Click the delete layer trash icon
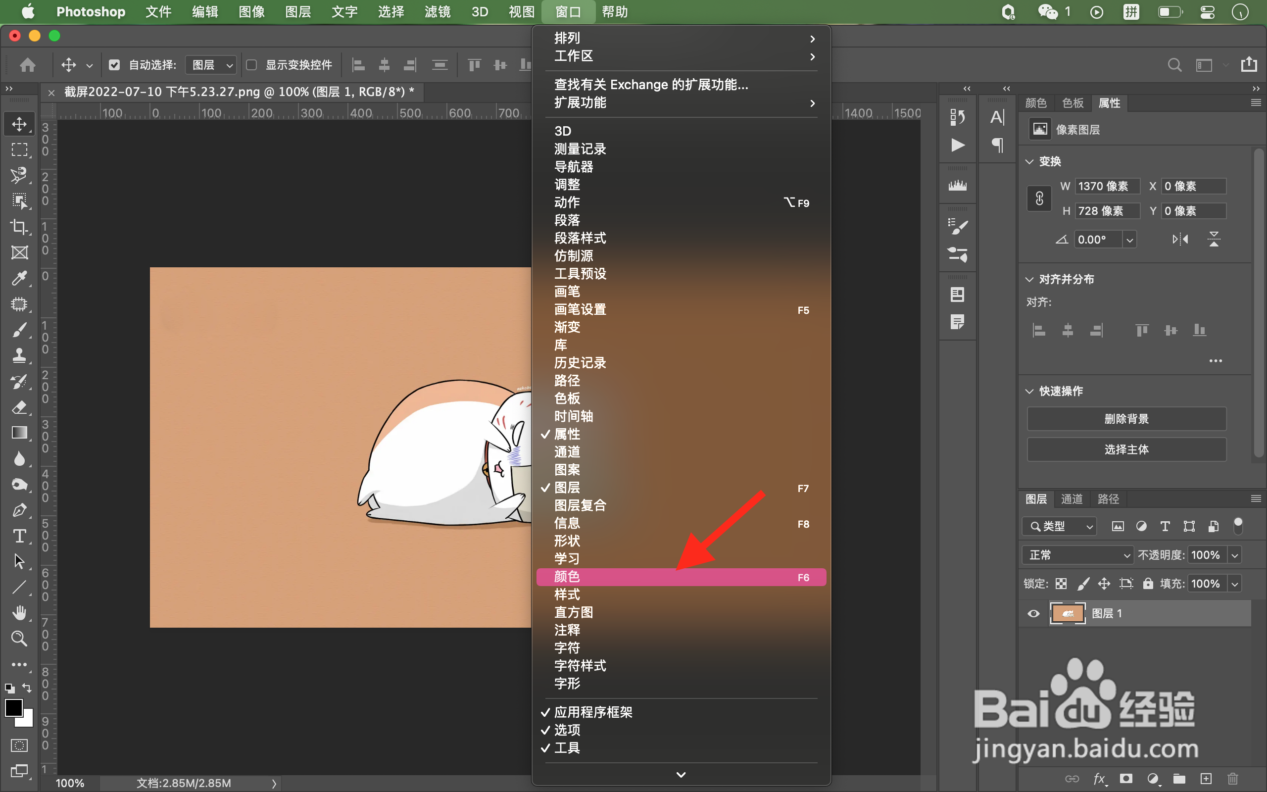Image resolution: width=1267 pixels, height=792 pixels. (x=1232, y=779)
